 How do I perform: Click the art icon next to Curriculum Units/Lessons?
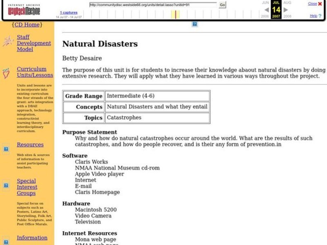pos(6,73)
